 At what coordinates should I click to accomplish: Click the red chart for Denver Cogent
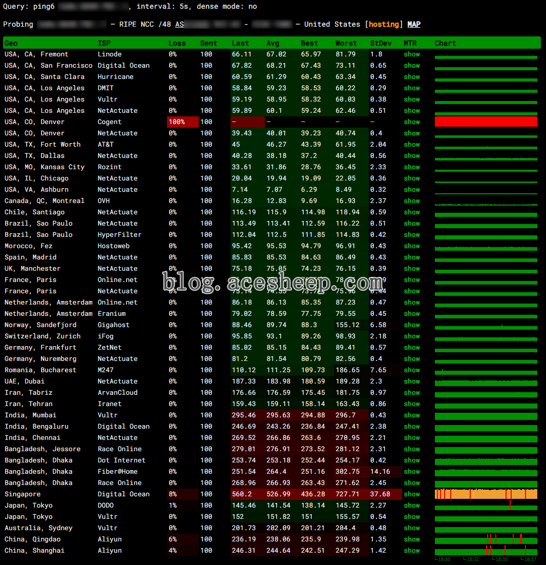(486, 122)
